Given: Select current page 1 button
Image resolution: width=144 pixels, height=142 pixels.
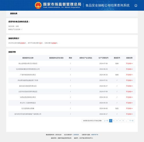Looking at the screenshot, I should (111, 121).
